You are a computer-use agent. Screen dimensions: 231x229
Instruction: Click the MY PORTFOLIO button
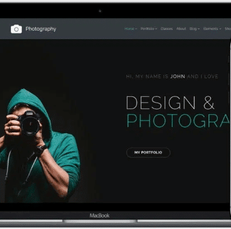pos(148,152)
